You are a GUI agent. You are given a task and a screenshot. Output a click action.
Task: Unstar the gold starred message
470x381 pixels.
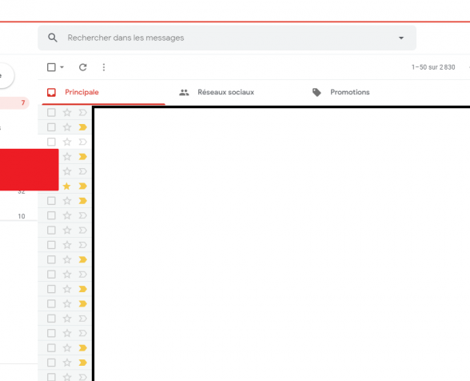coord(67,186)
